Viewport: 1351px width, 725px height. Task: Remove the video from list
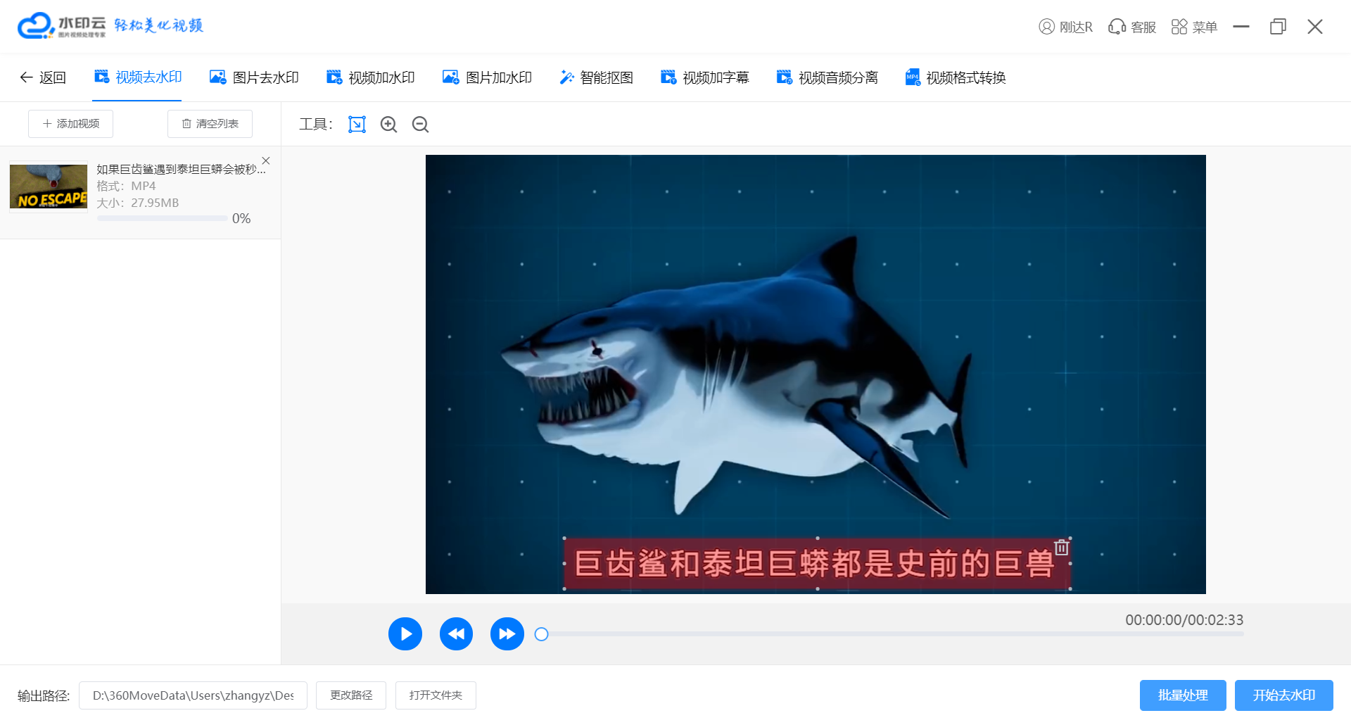click(266, 160)
